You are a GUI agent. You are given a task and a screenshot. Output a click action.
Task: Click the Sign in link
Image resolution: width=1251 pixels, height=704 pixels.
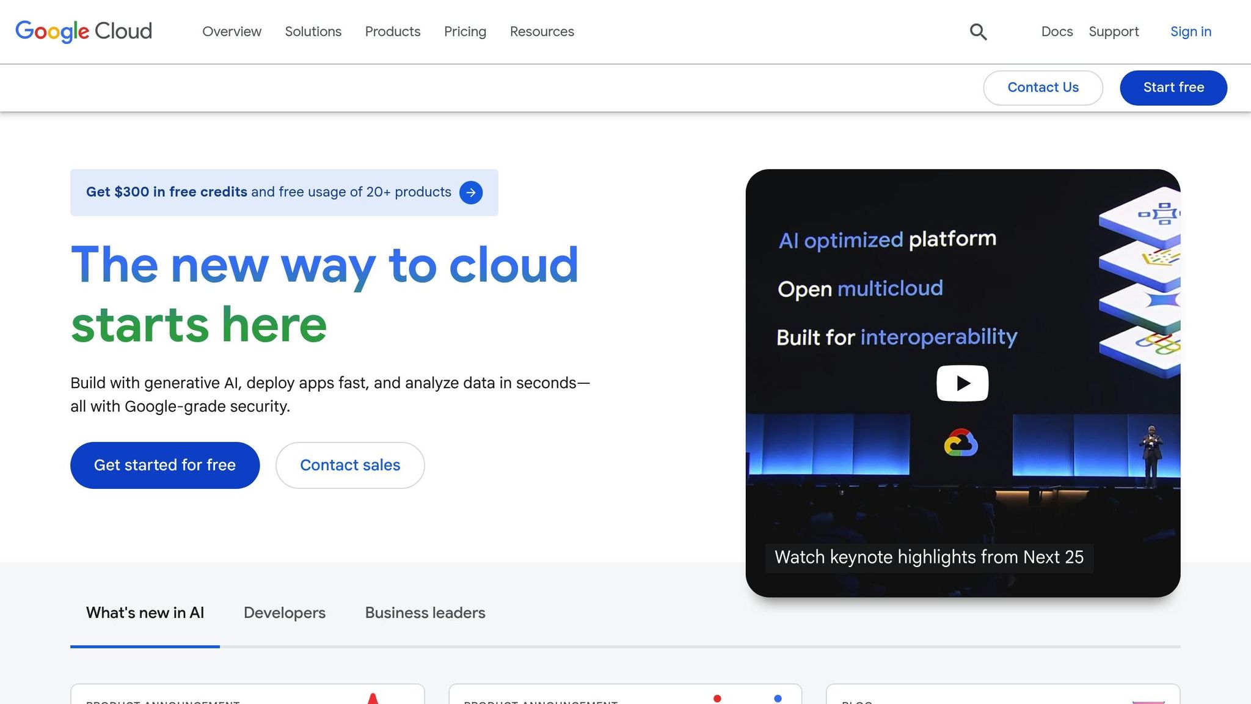click(x=1190, y=32)
